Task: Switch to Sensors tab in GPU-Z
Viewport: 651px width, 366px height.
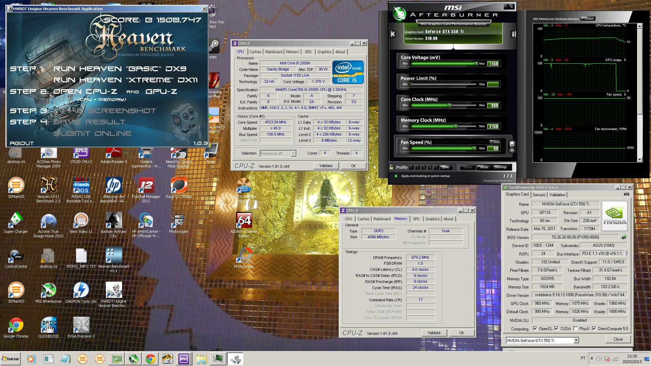Action: (x=539, y=195)
